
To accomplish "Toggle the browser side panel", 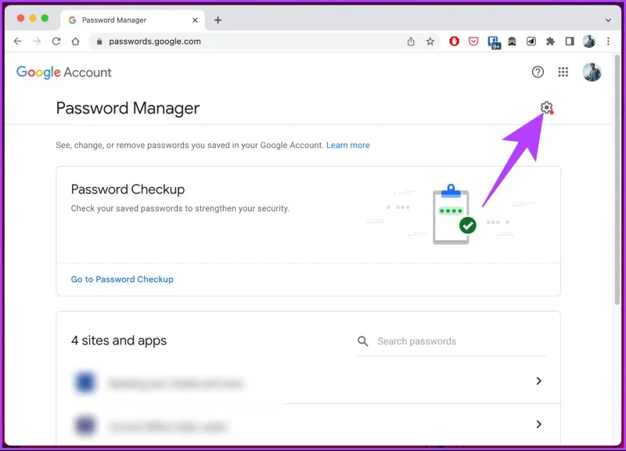I will coord(570,41).
